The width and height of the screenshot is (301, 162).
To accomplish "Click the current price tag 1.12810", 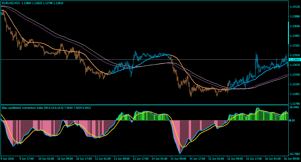I will tap(294, 60).
